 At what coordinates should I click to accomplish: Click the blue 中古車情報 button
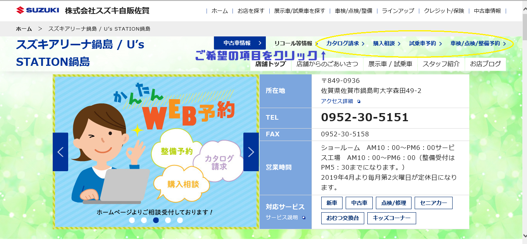pos(240,43)
